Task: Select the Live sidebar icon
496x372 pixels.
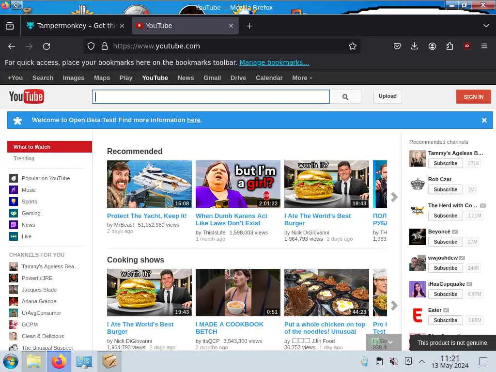Action: pyautogui.click(x=14, y=236)
